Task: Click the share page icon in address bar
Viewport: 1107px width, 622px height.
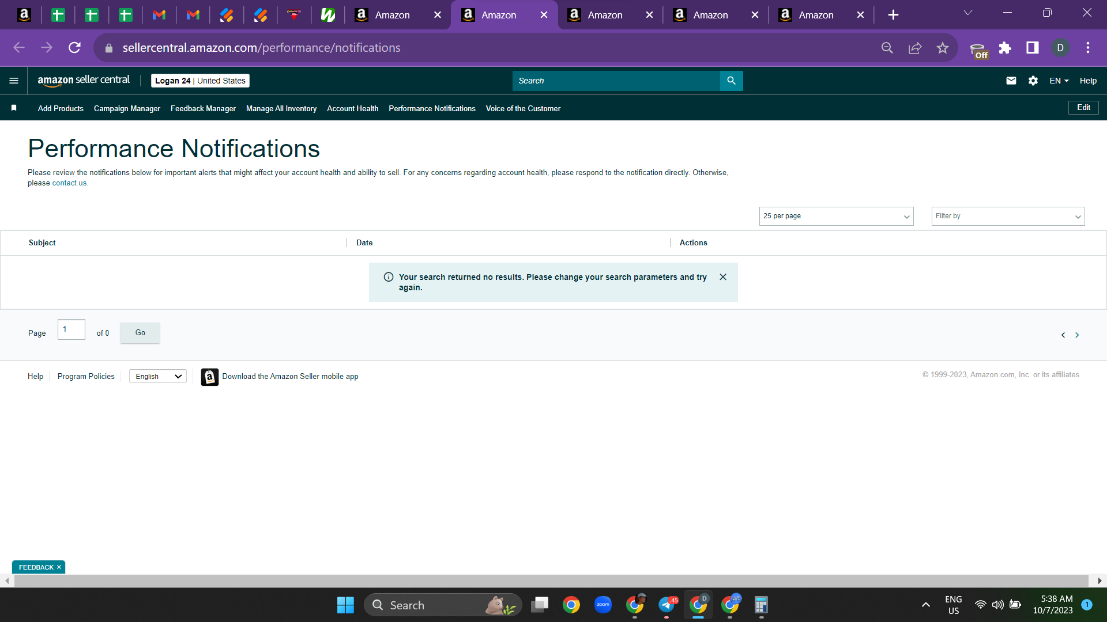Action: pyautogui.click(x=915, y=48)
